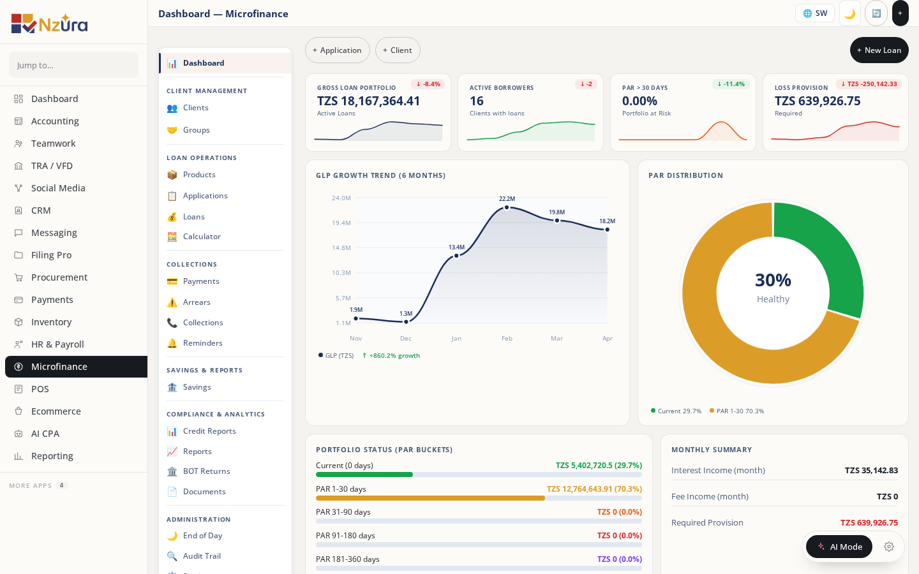Open the Messaging module
The image size is (919, 574).
pyautogui.click(x=76, y=233)
